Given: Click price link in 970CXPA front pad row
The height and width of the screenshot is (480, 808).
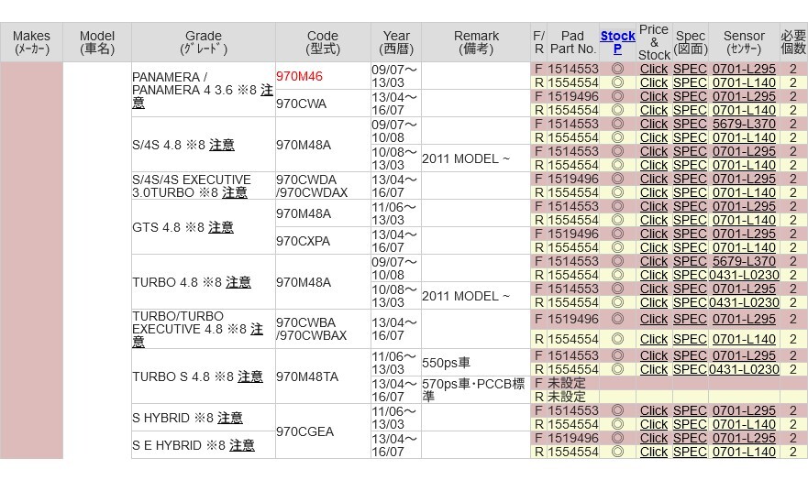Looking at the screenshot, I should pos(653,234).
